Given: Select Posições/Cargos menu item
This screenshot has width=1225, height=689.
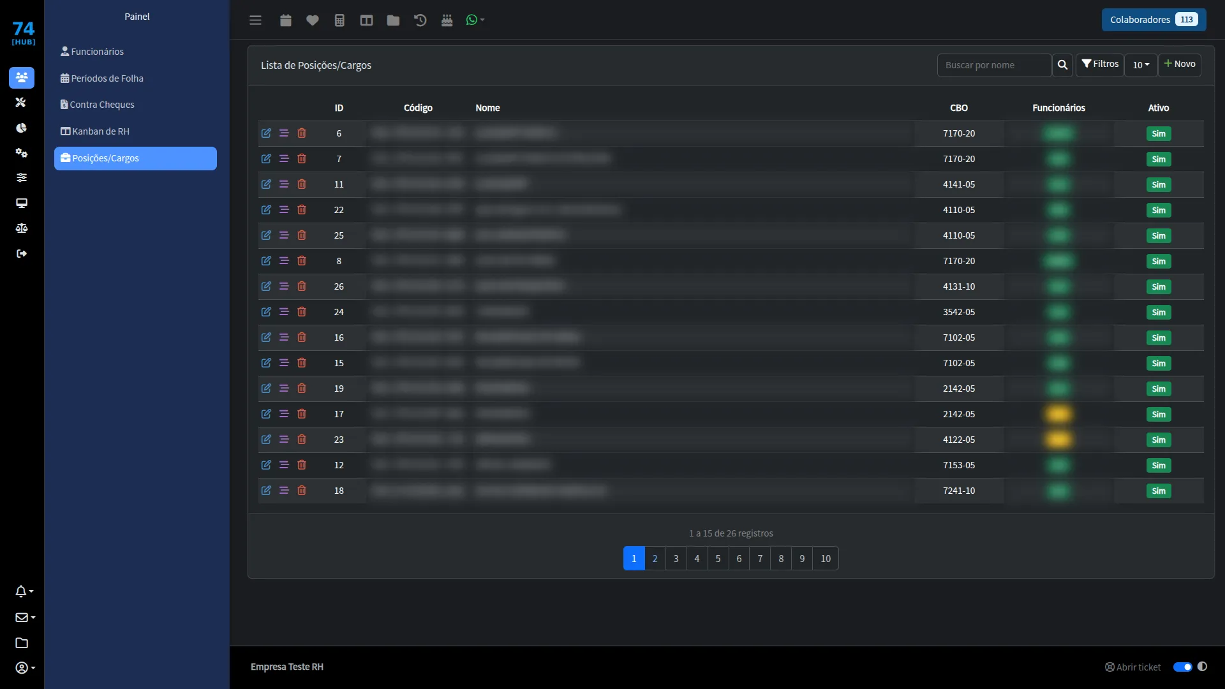Looking at the screenshot, I should (x=135, y=158).
